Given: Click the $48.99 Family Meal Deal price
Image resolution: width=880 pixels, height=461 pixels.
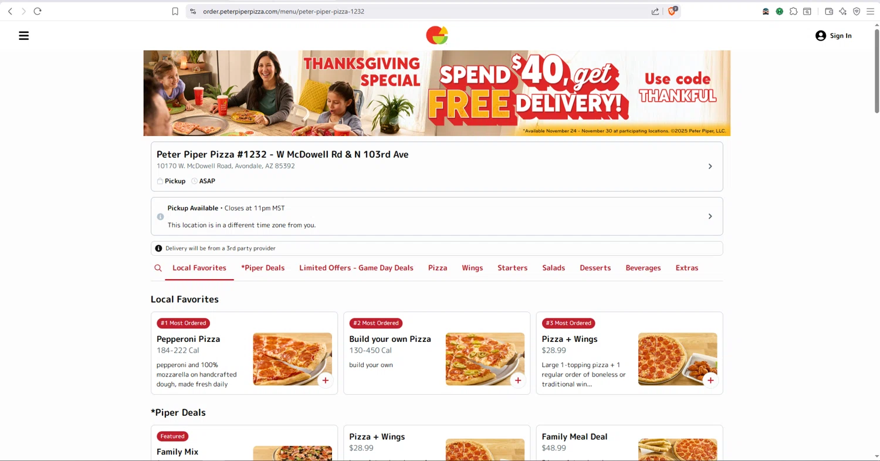Looking at the screenshot, I should click(x=554, y=448).
